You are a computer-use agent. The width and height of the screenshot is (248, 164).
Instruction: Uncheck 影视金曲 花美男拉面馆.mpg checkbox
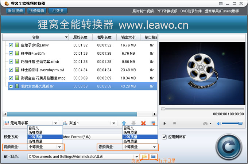[x=11, y=78]
